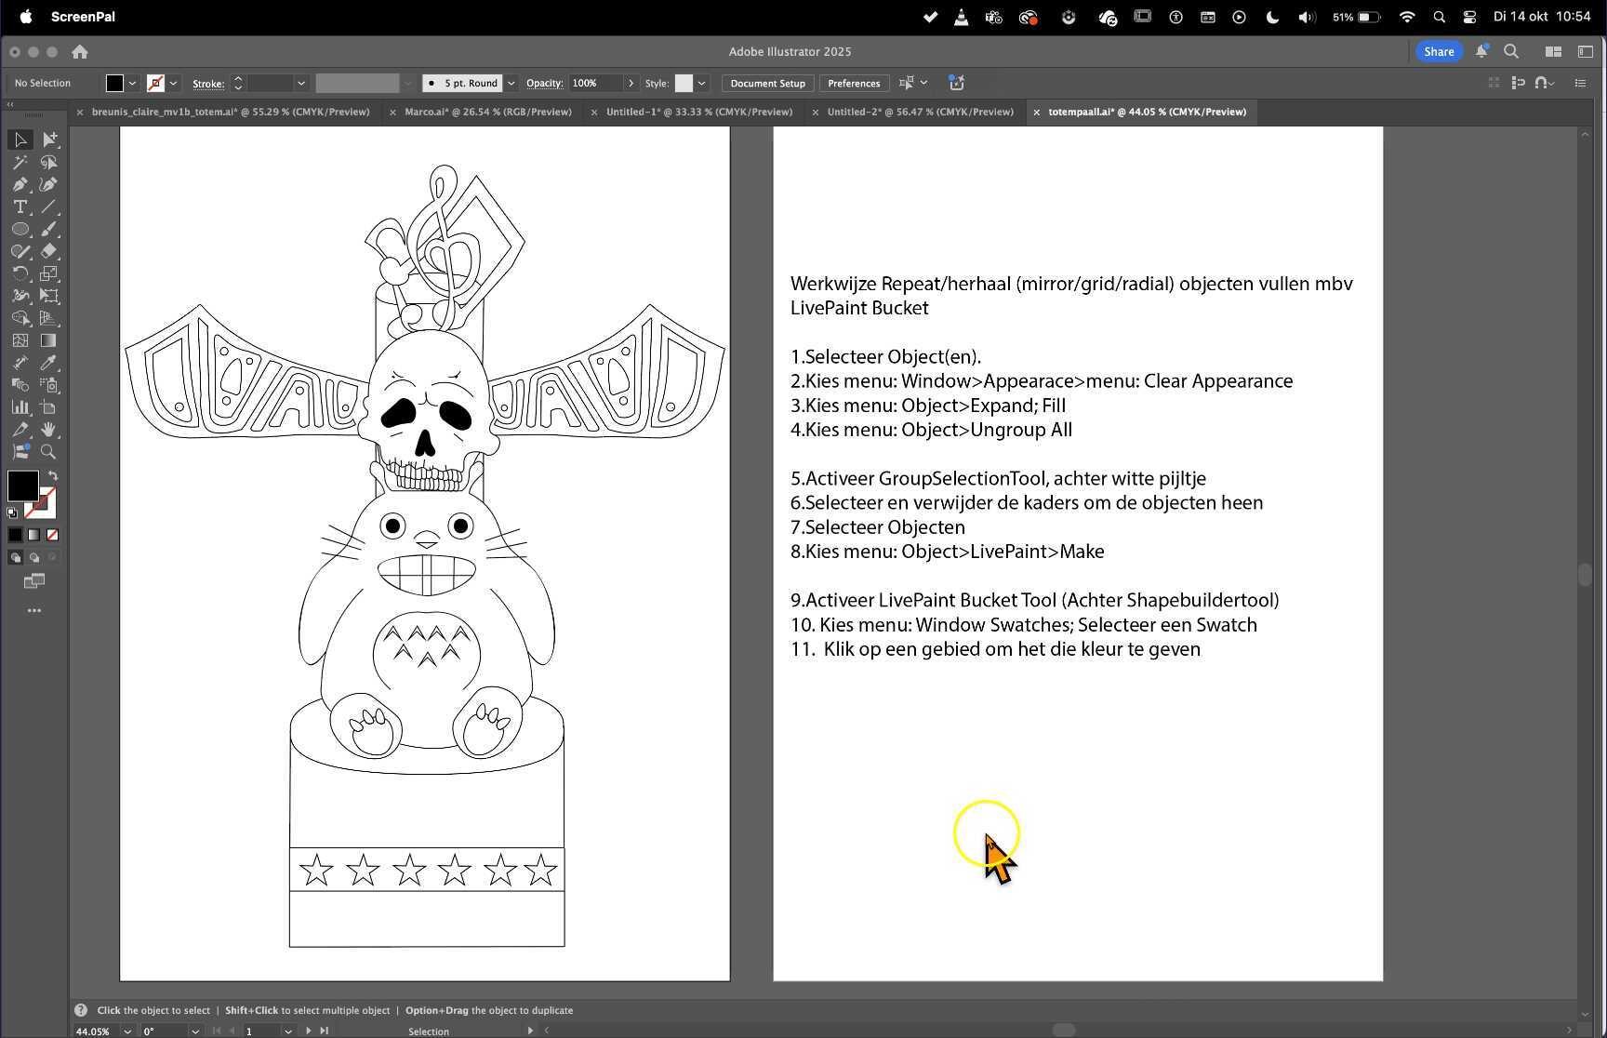Viewport: 1607px width, 1038px height.
Task: Open the Untitled-1 document tab
Action: (699, 112)
